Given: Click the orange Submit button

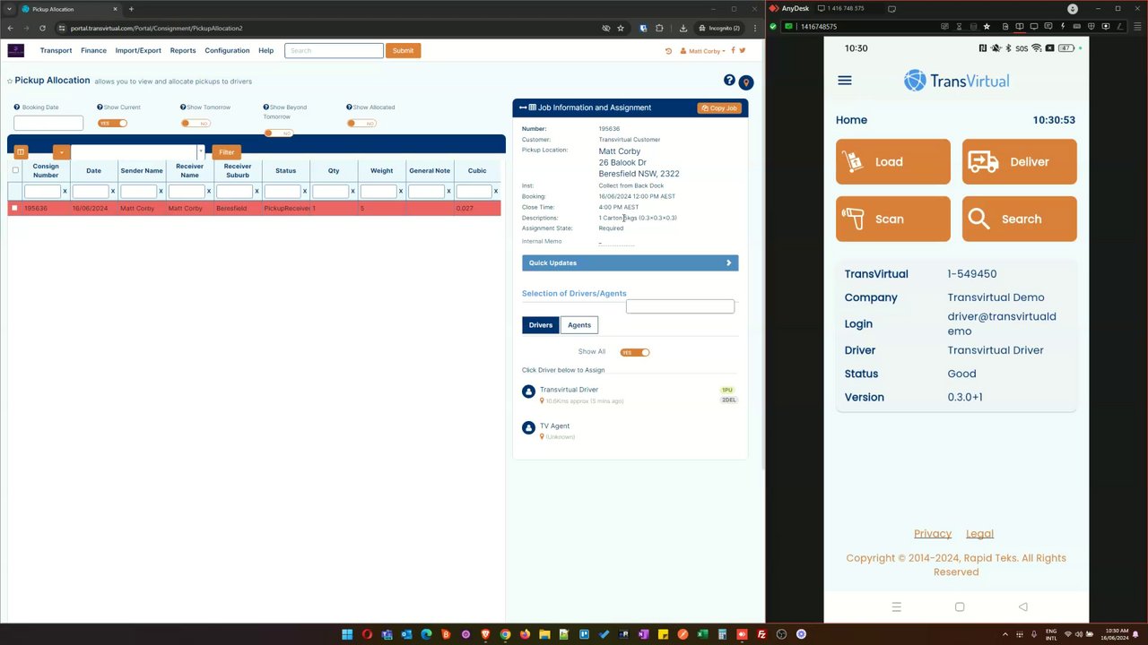Looking at the screenshot, I should pos(403,50).
